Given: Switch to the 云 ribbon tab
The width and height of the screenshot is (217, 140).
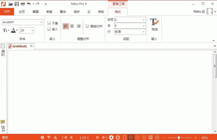Looking at the screenshot, I should coord(89,12).
